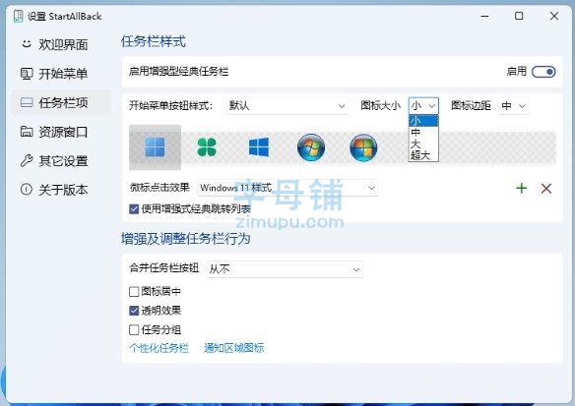This screenshot has height=406, width=575.
Task: Pick the blue Windows 10 logo icon
Action: pos(259,147)
